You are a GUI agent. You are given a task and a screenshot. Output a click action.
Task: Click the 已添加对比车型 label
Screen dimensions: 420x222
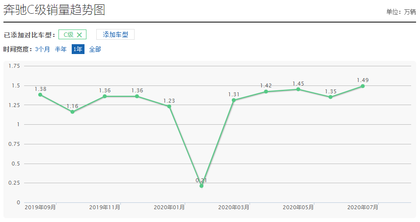pyautogui.click(x=29, y=35)
